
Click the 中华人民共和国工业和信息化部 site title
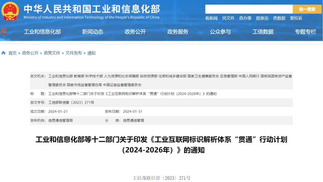pyautogui.click(x=92, y=9)
